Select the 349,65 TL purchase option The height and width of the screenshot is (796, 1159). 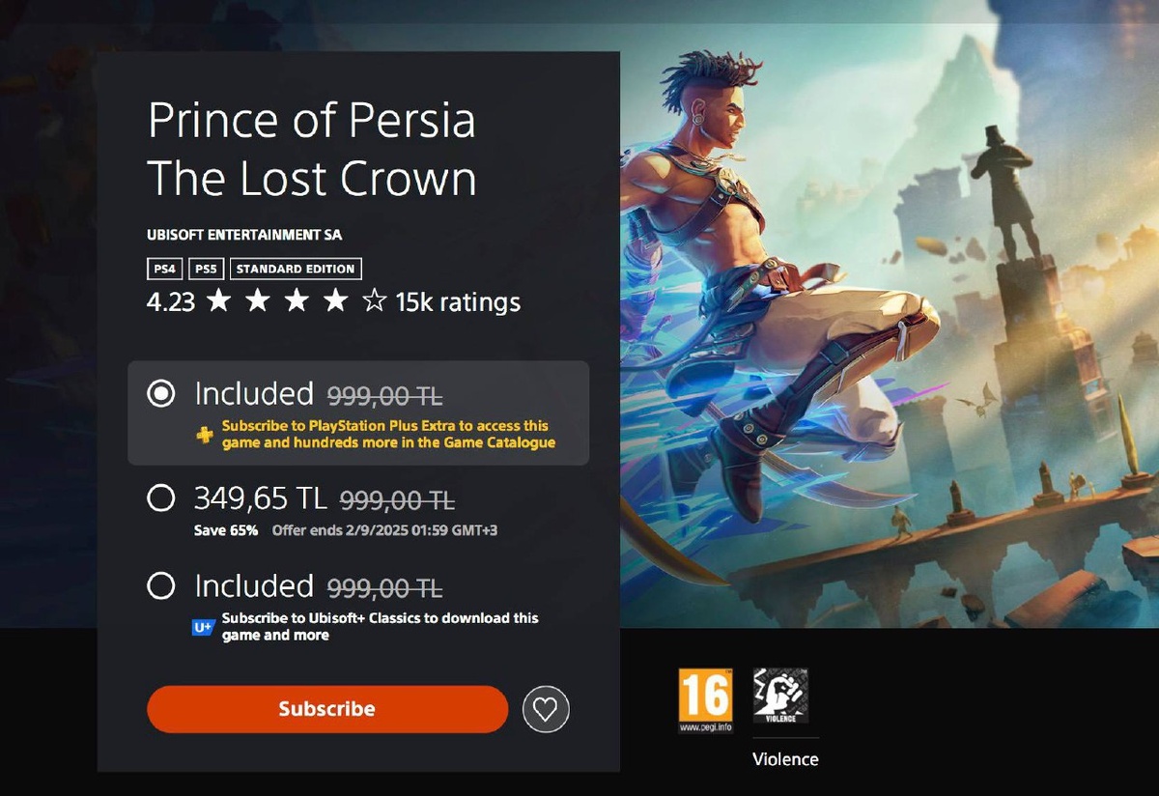(161, 498)
